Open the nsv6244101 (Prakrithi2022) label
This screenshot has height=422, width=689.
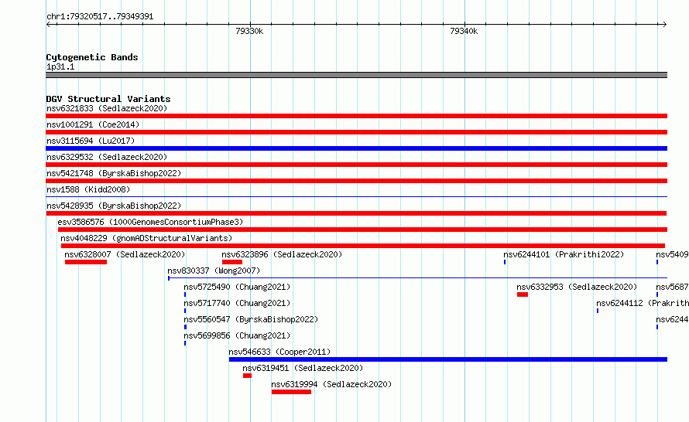click(564, 254)
